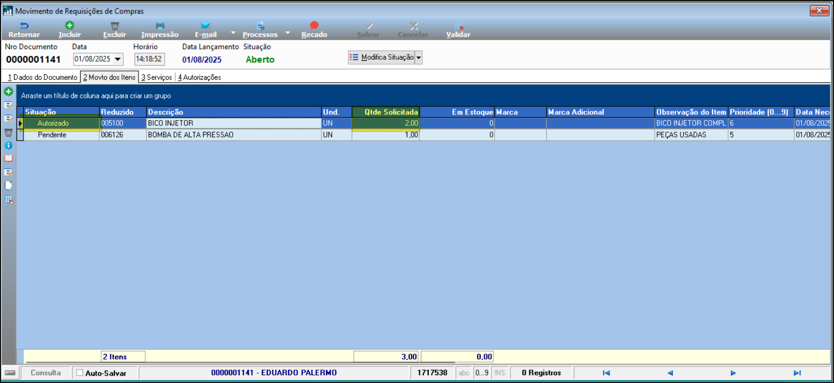Click the 006126 reduzido code cell
The width and height of the screenshot is (834, 383).
tap(123, 135)
